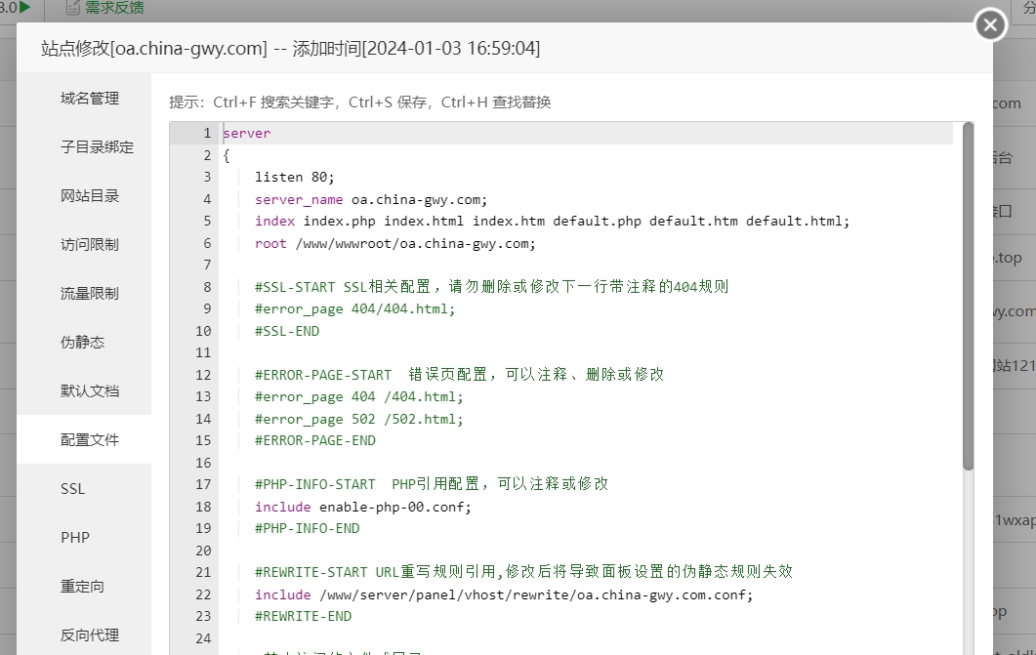Click line number 24 in gutter
Screen dimensions: 1036x655
pos(203,638)
